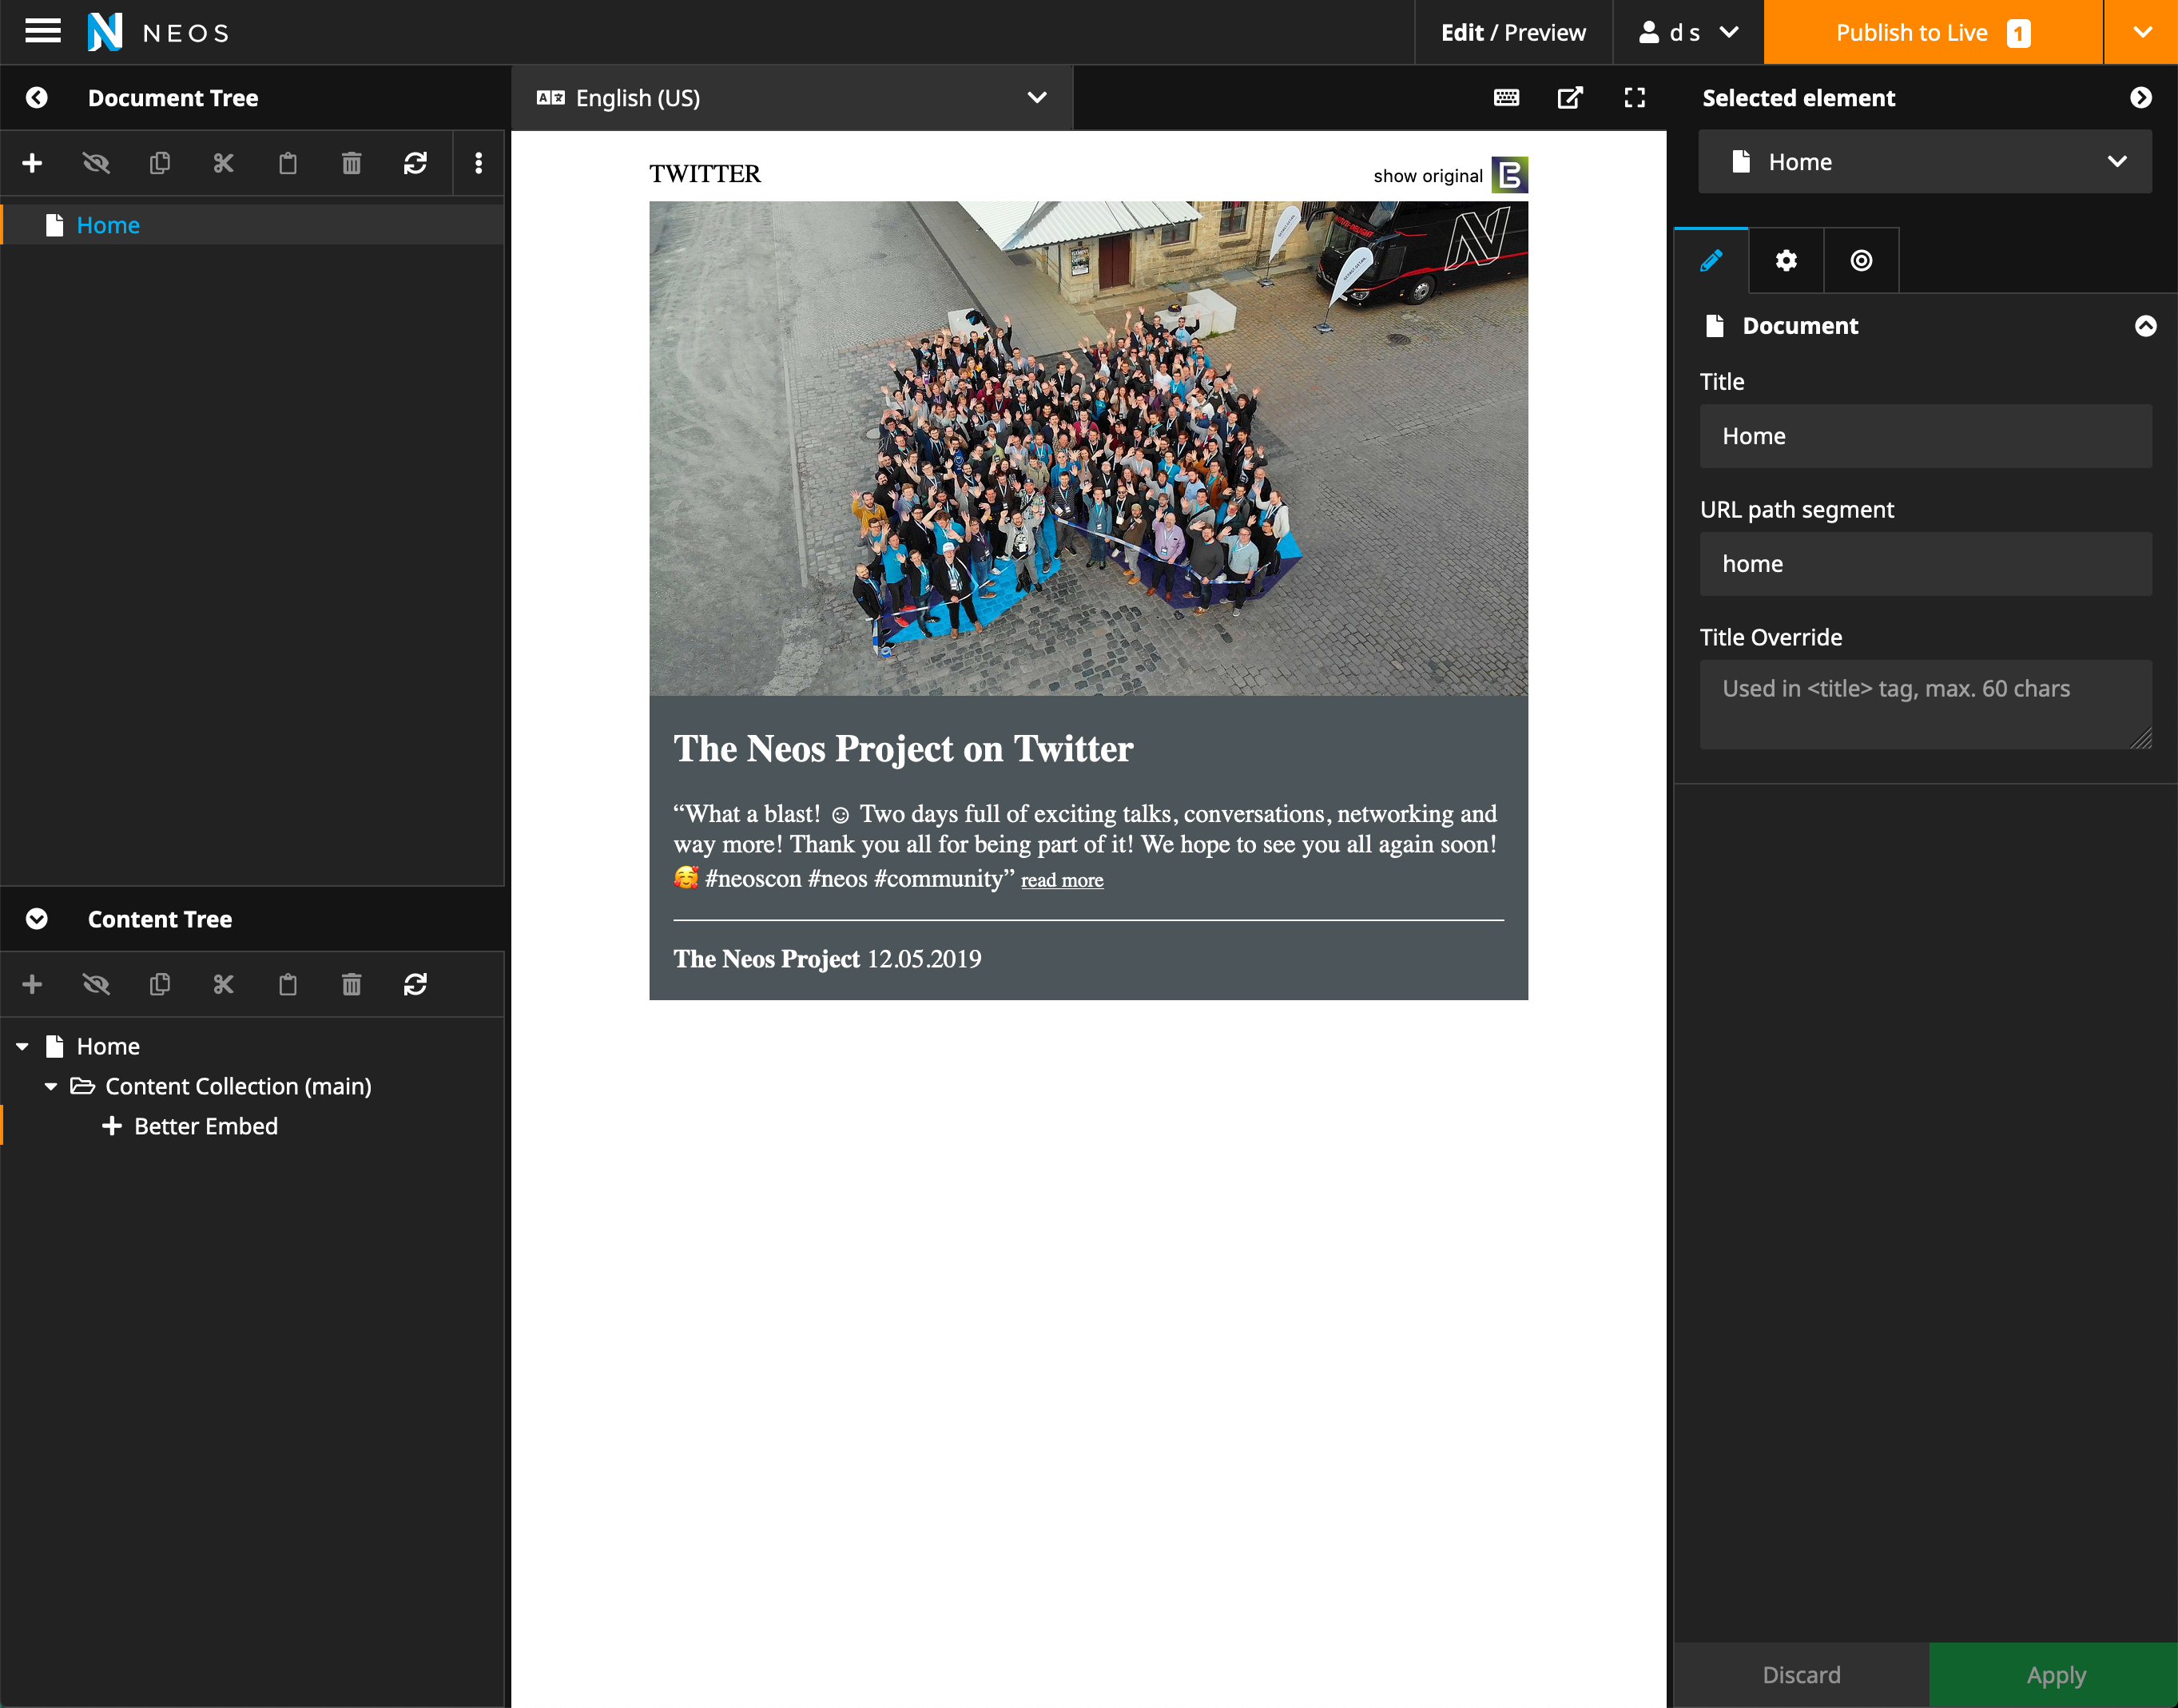Open the English (US) language dropdown
The width and height of the screenshot is (2178, 1708).
pyautogui.click(x=791, y=98)
